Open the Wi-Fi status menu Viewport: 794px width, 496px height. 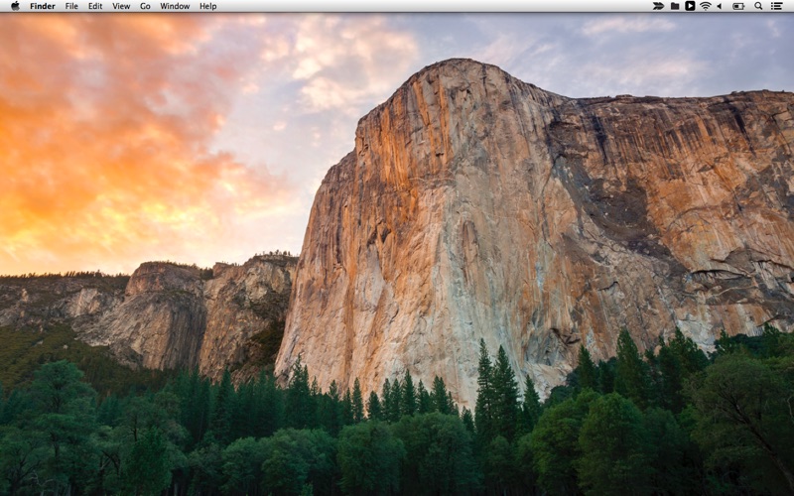click(x=706, y=6)
